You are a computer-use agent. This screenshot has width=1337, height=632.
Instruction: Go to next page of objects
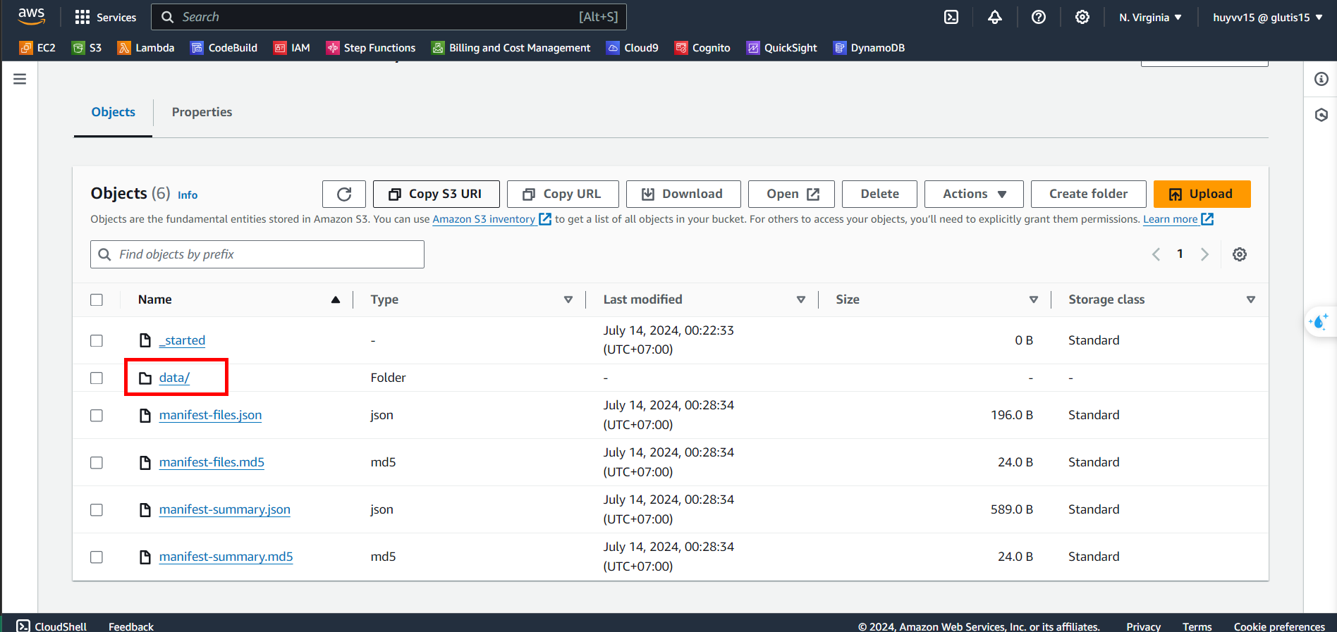coord(1204,254)
